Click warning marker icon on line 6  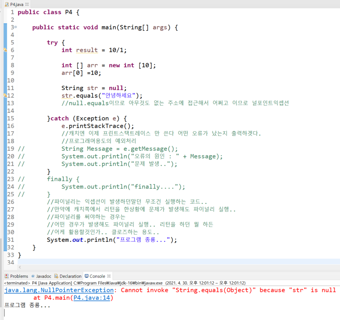point(5,50)
